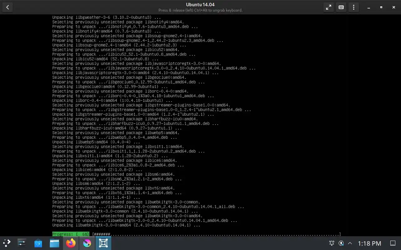Click the 'Unpacking liborc-0.4-0:amd64' line

[x=112, y=100]
